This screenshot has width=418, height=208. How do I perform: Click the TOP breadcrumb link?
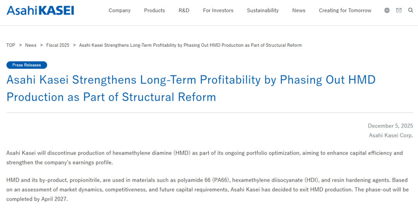[x=11, y=45]
